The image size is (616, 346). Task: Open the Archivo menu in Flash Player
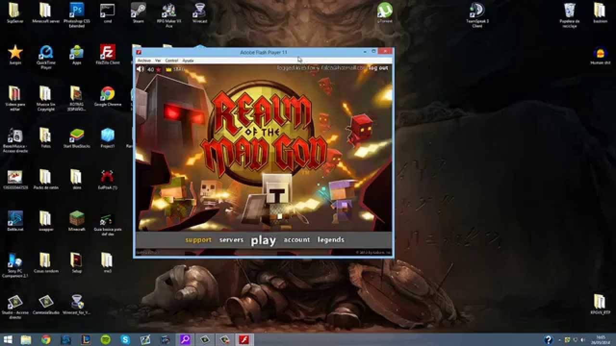coord(144,61)
